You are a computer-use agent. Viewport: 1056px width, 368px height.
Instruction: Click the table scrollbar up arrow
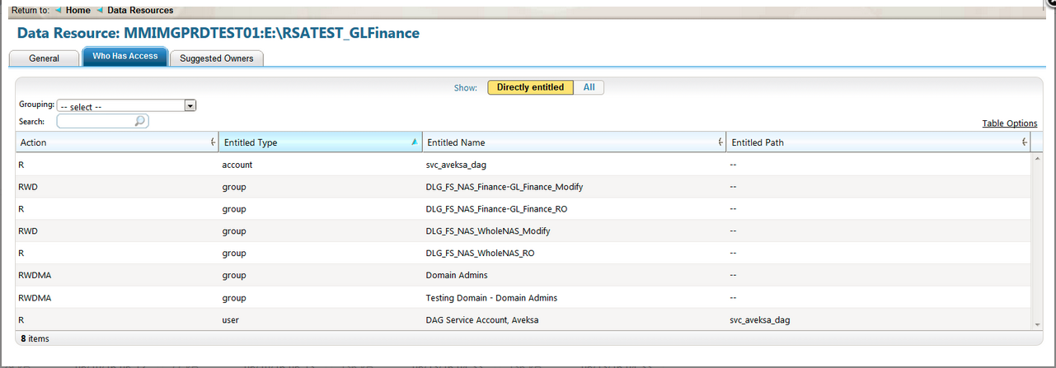coord(1037,158)
